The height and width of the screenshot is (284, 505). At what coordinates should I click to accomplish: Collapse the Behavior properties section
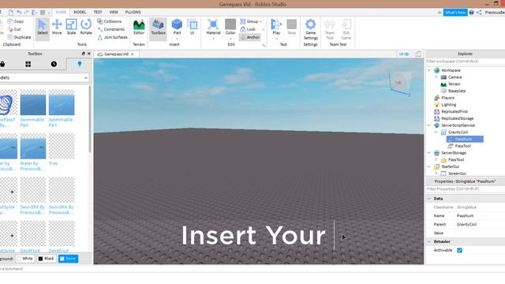point(429,241)
